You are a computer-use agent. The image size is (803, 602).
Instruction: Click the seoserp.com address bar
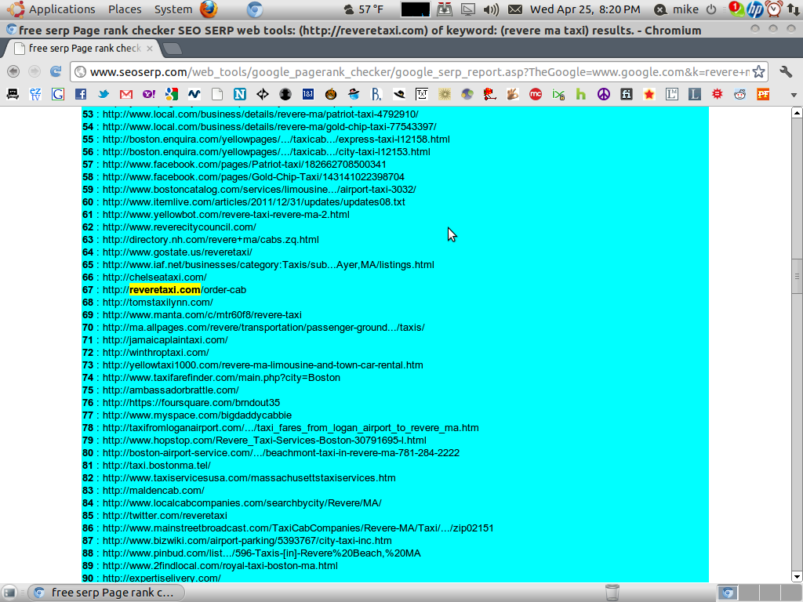419,71
